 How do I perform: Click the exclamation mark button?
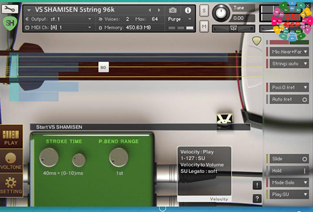tap(257, 185)
